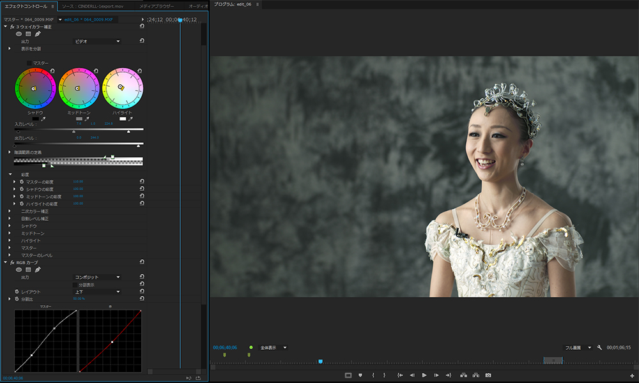Toggle animation stopwatch for ミッドトーンの彩度
The height and width of the screenshot is (383, 639).
pos(22,196)
